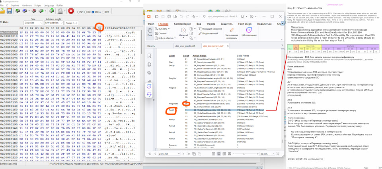Screen dimensions: 382x169
Task: Click the Foxit open file icon in title bar
Action: pyautogui.click(x=156, y=16)
